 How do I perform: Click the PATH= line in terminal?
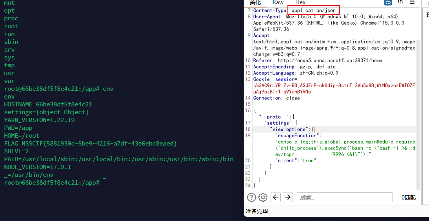pos(119,159)
